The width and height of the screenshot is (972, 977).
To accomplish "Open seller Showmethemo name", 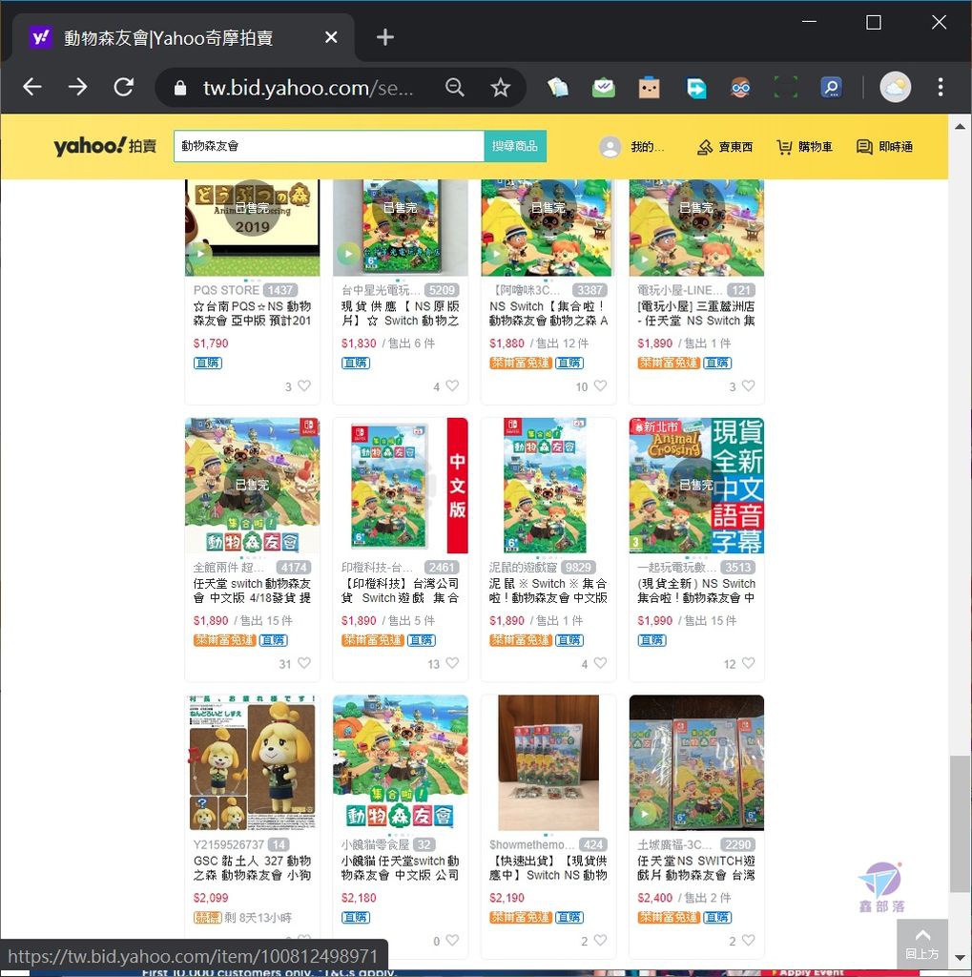I will pos(531,845).
